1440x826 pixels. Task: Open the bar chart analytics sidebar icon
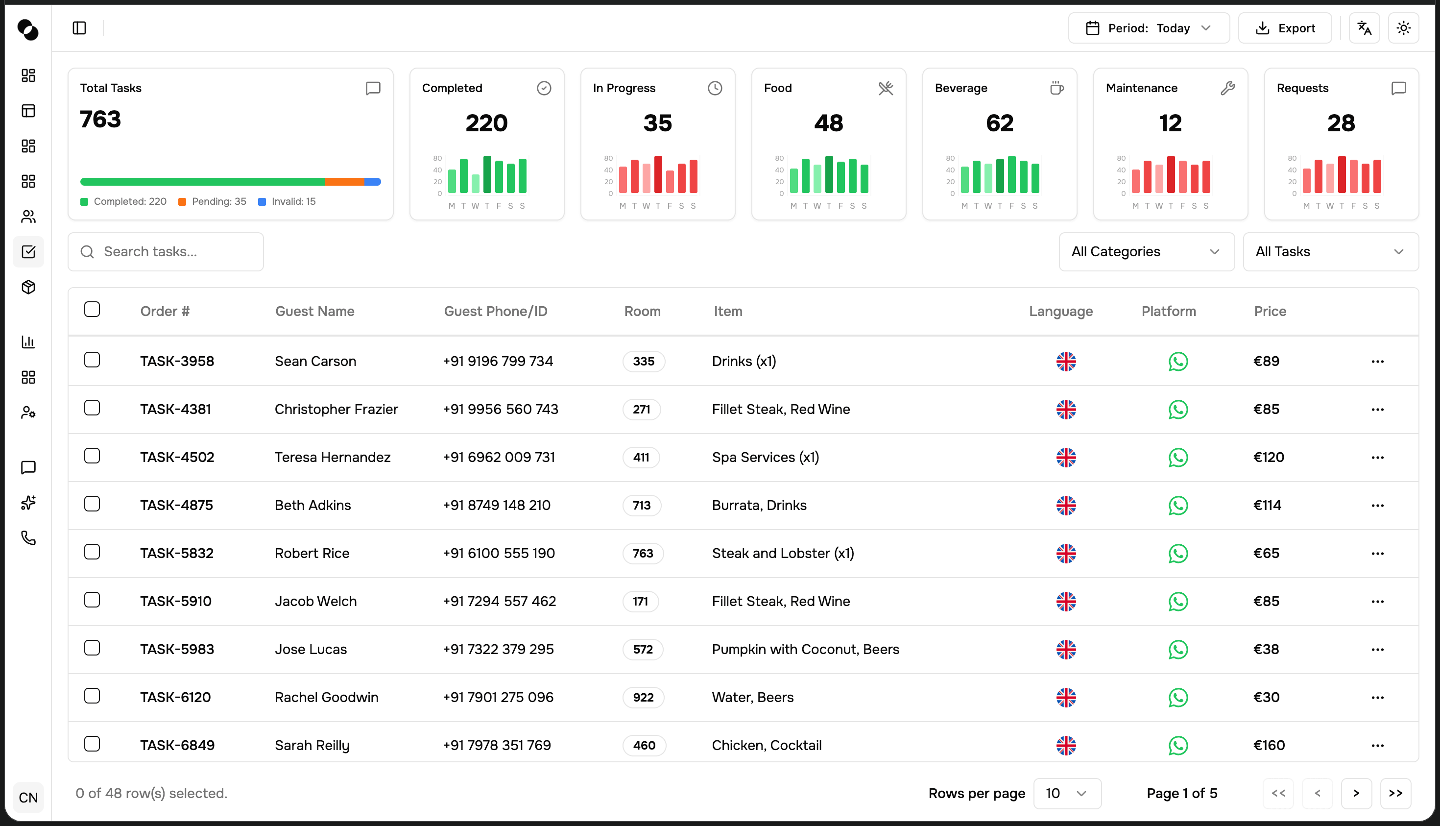pyautogui.click(x=28, y=341)
